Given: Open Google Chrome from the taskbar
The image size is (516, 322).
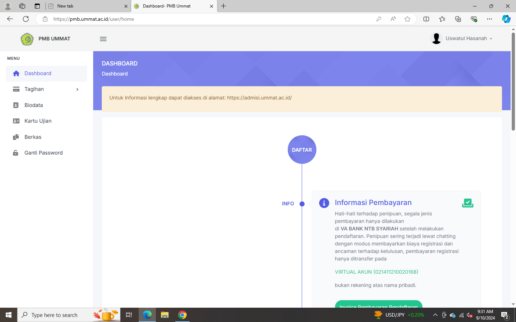Looking at the screenshot, I should pyautogui.click(x=182, y=315).
